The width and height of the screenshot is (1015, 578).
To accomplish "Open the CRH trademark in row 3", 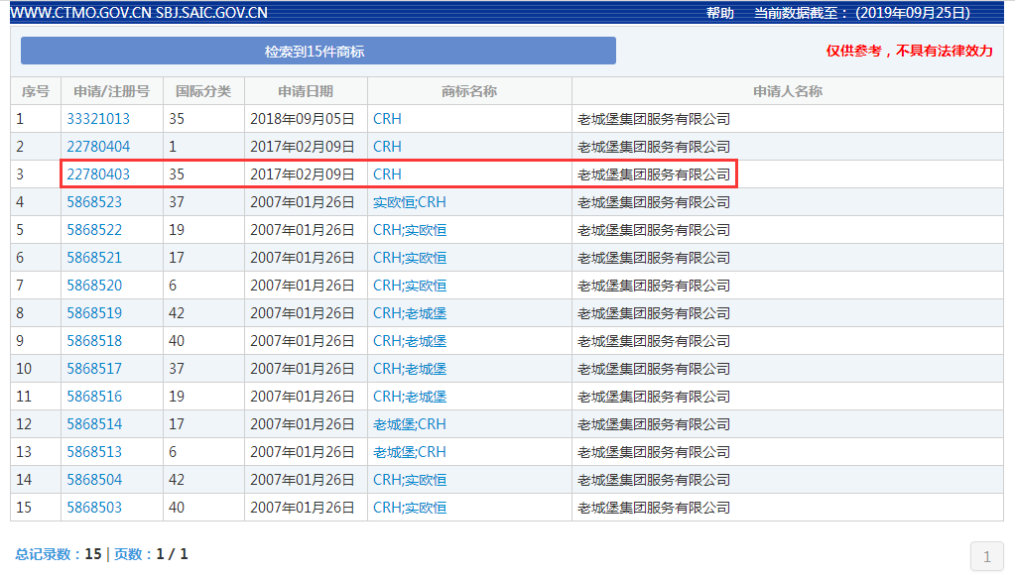I will click(x=387, y=174).
